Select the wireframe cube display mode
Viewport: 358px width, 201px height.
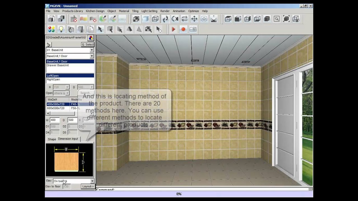click(x=155, y=19)
